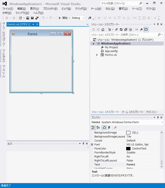The image size is (165, 188).
Task: Open the ファイル(F) menu
Action: [8, 9]
